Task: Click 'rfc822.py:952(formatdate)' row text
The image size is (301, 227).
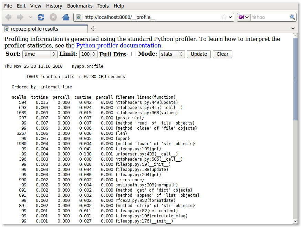Action: point(145,201)
